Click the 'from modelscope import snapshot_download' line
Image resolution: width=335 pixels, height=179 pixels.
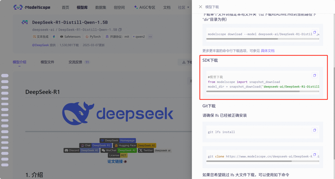[244, 82]
